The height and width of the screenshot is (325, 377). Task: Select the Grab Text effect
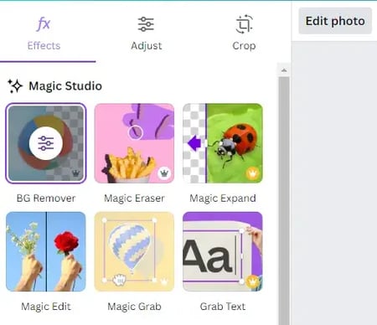[x=223, y=251]
